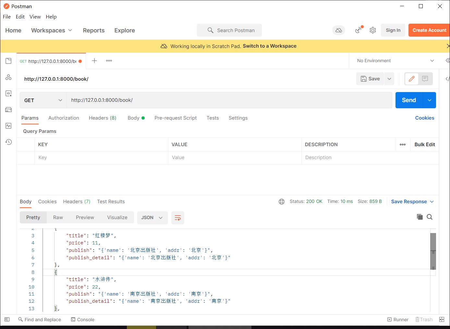The width and height of the screenshot is (450, 329).
Task: Click the Search Postman field
Action: point(229,30)
